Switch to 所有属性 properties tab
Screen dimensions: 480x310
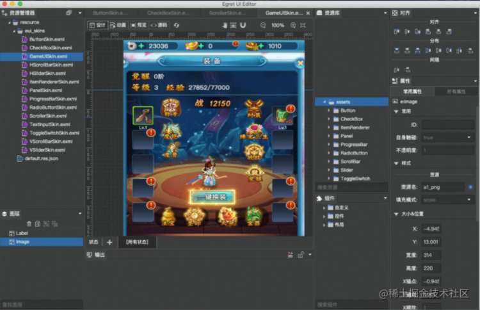tap(456, 92)
